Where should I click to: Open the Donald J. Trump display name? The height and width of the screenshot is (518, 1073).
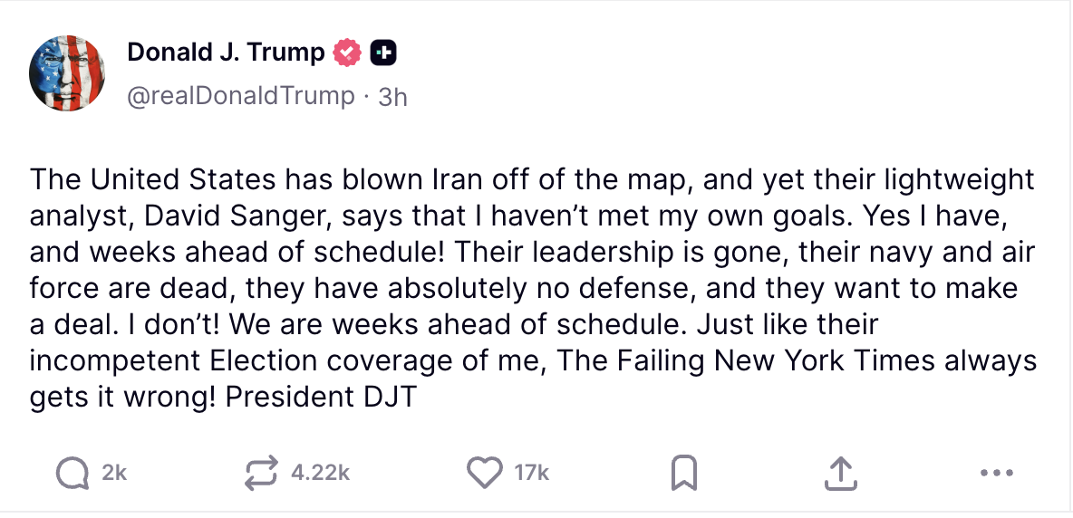[226, 53]
